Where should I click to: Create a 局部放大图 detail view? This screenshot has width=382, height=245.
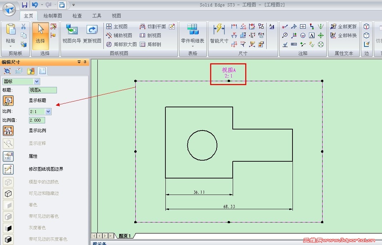(x=122, y=44)
